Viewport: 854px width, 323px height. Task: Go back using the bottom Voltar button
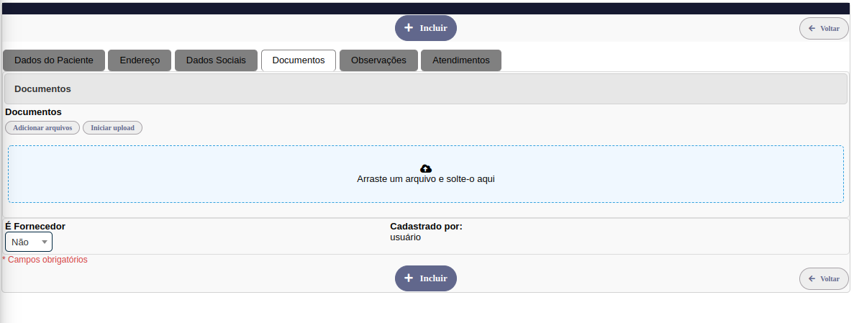(824, 278)
